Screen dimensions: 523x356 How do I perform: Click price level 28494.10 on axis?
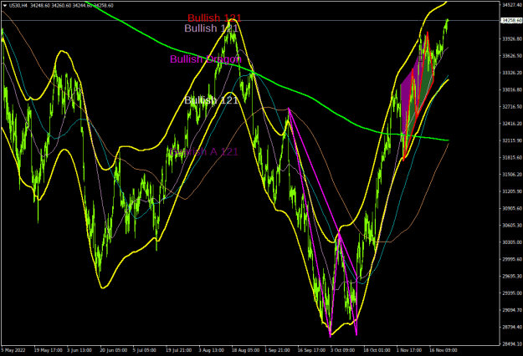click(x=511, y=343)
